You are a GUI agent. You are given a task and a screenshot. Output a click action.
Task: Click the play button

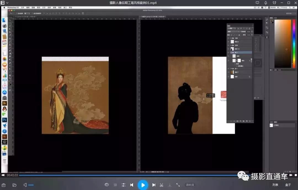pos(143,185)
